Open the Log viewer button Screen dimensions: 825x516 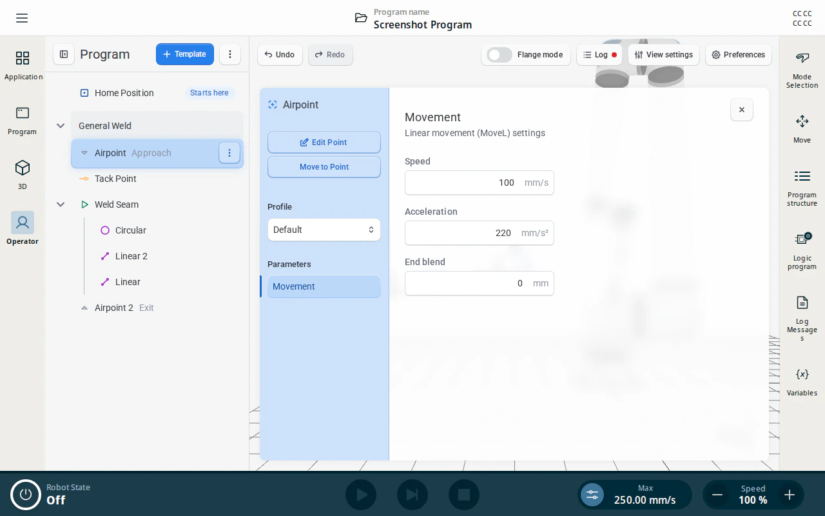pyautogui.click(x=599, y=55)
